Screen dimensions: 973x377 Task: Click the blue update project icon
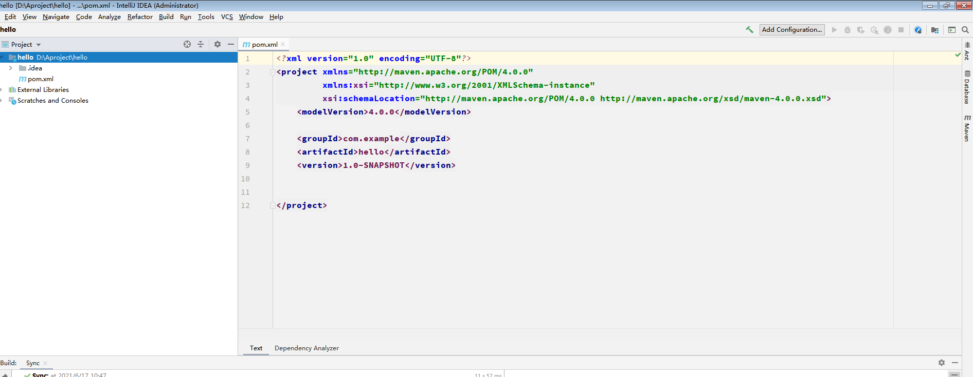[918, 30]
